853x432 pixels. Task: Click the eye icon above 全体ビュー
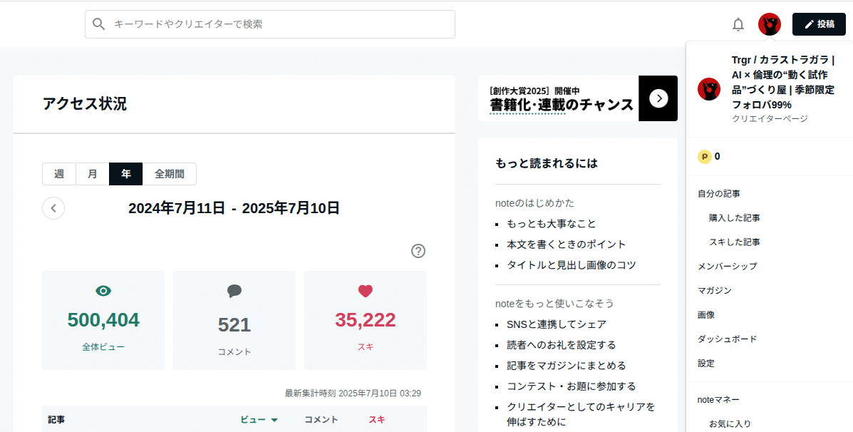pos(103,291)
